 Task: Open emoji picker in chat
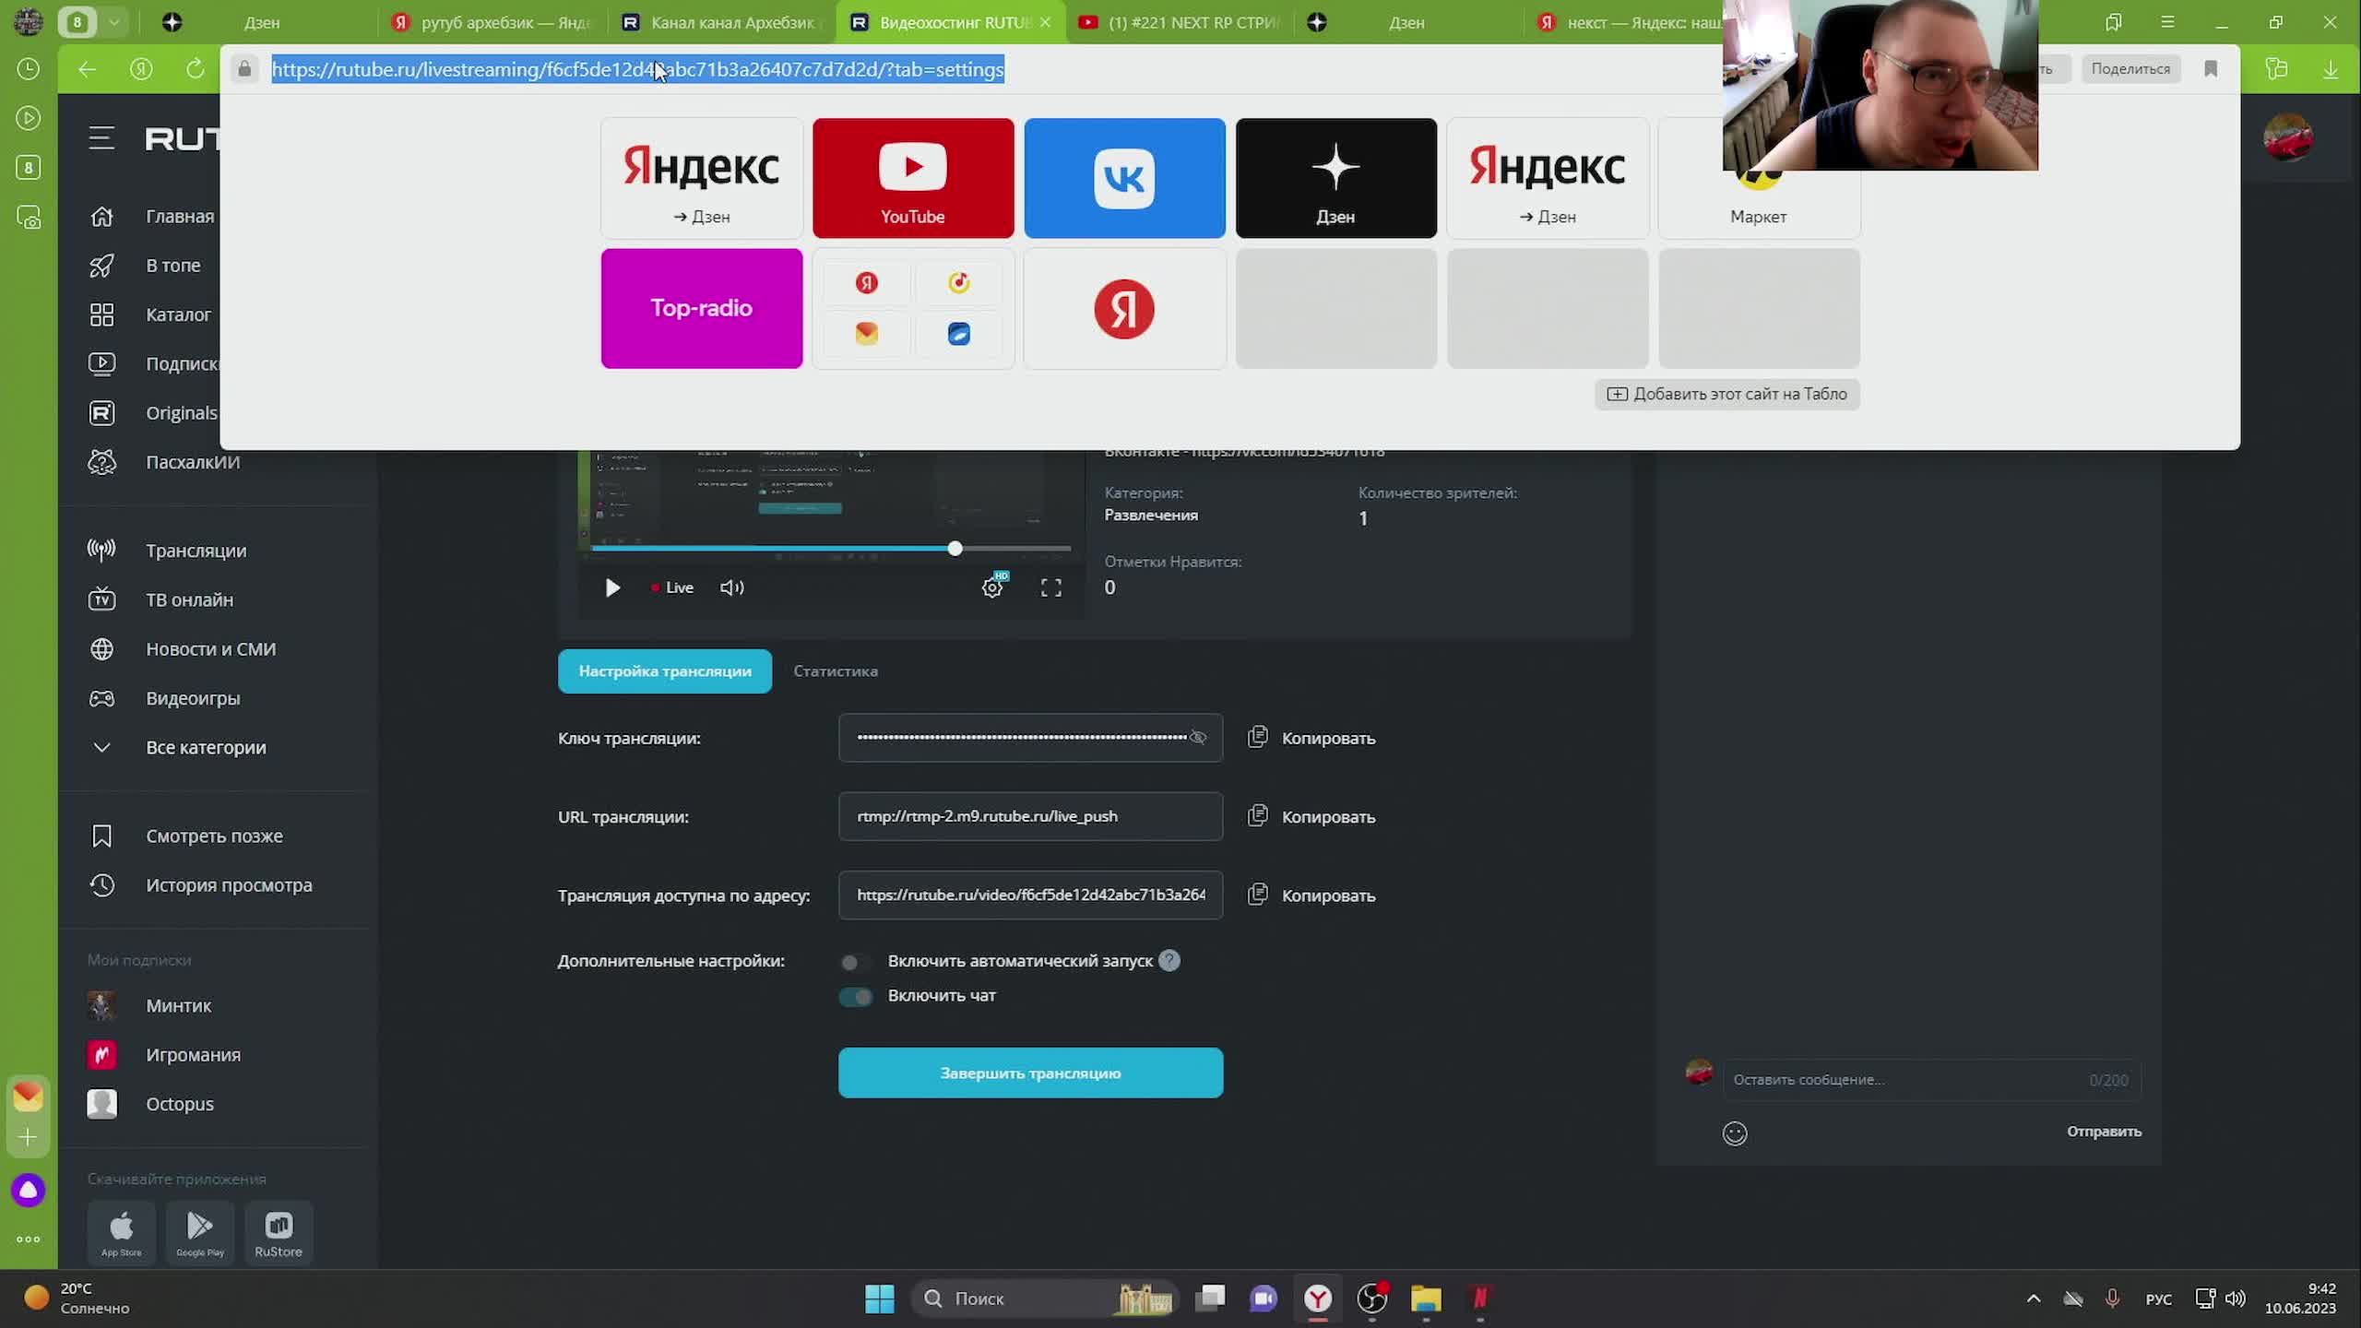(x=1734, y=1132)
